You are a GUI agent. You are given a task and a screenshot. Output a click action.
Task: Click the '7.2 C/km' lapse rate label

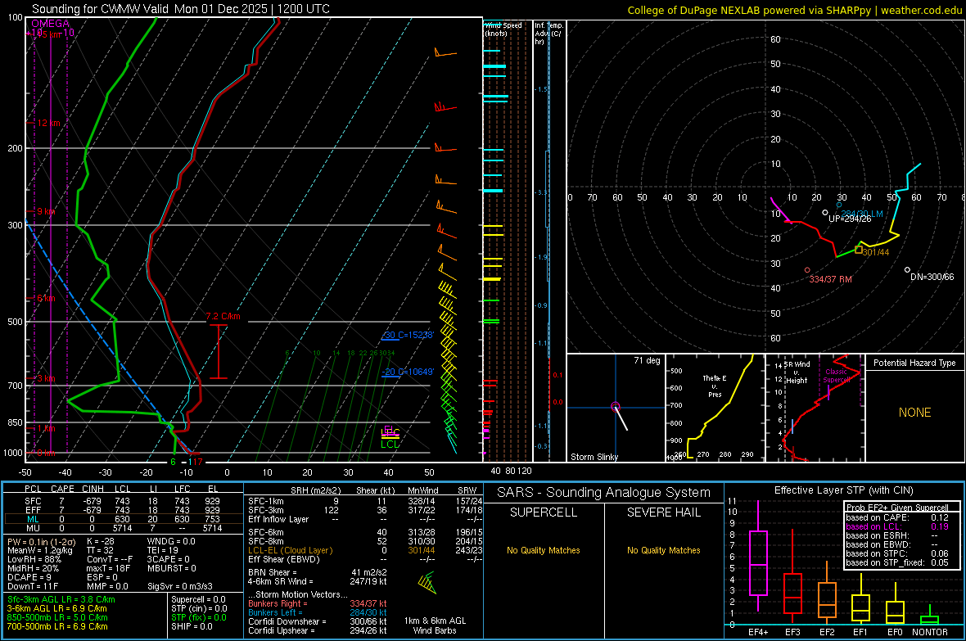point(223,316)
